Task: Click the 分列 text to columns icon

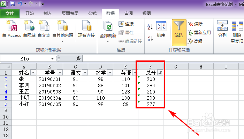Action: click(222, 29)
